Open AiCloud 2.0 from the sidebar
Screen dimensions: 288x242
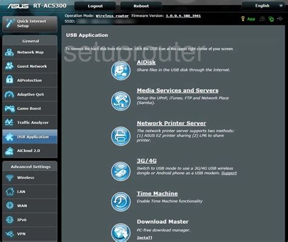pyautogui.click(x=30, y=150)
